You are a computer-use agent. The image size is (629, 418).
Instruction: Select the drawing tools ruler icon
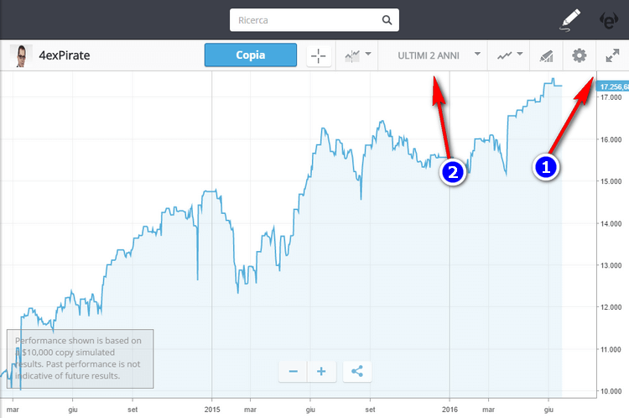coord(546,56)
